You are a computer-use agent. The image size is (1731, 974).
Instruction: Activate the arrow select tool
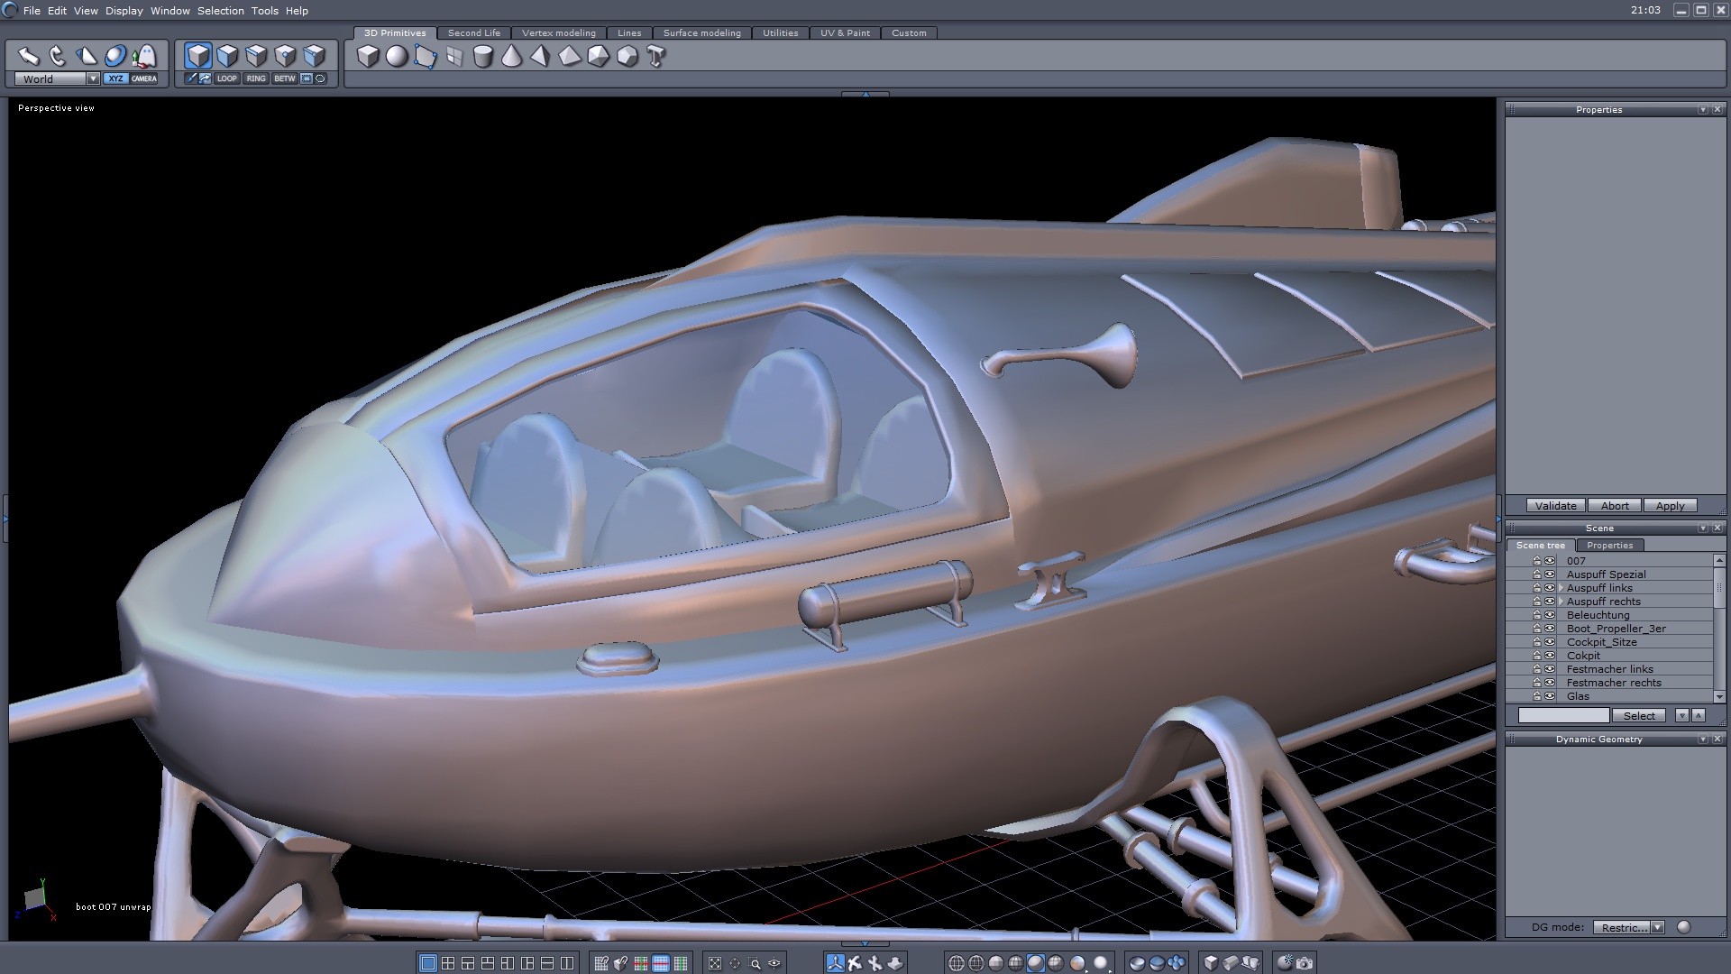pyautogui.click(x=29, y=56)
